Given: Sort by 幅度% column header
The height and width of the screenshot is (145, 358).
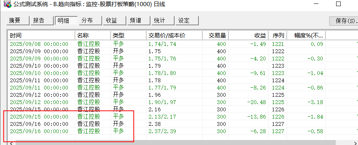Looking at the screenshot, I should [306, 35].
